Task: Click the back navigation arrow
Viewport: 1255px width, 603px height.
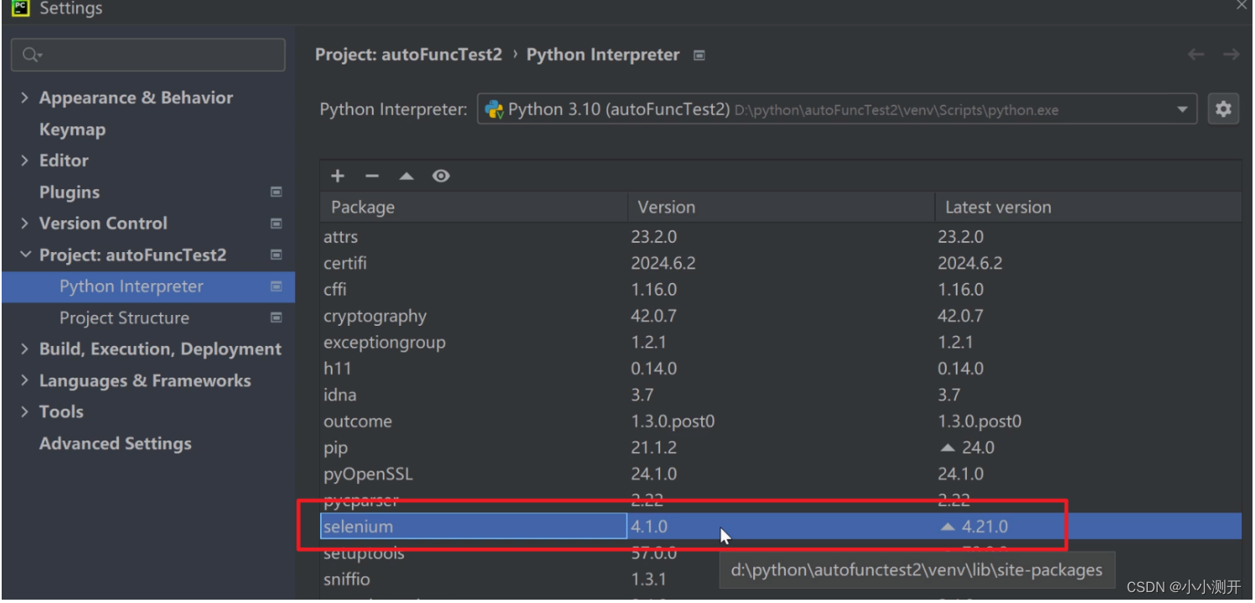Action: coord(1196,54)
